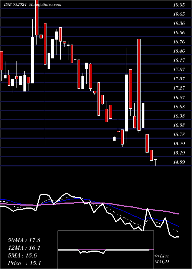Click the 12MA : 16.1 readout

24,248
